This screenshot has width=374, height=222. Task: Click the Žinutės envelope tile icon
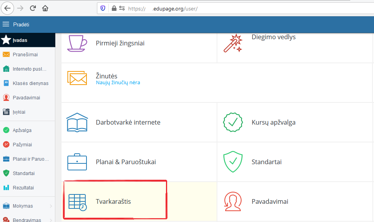pos(77,78)
